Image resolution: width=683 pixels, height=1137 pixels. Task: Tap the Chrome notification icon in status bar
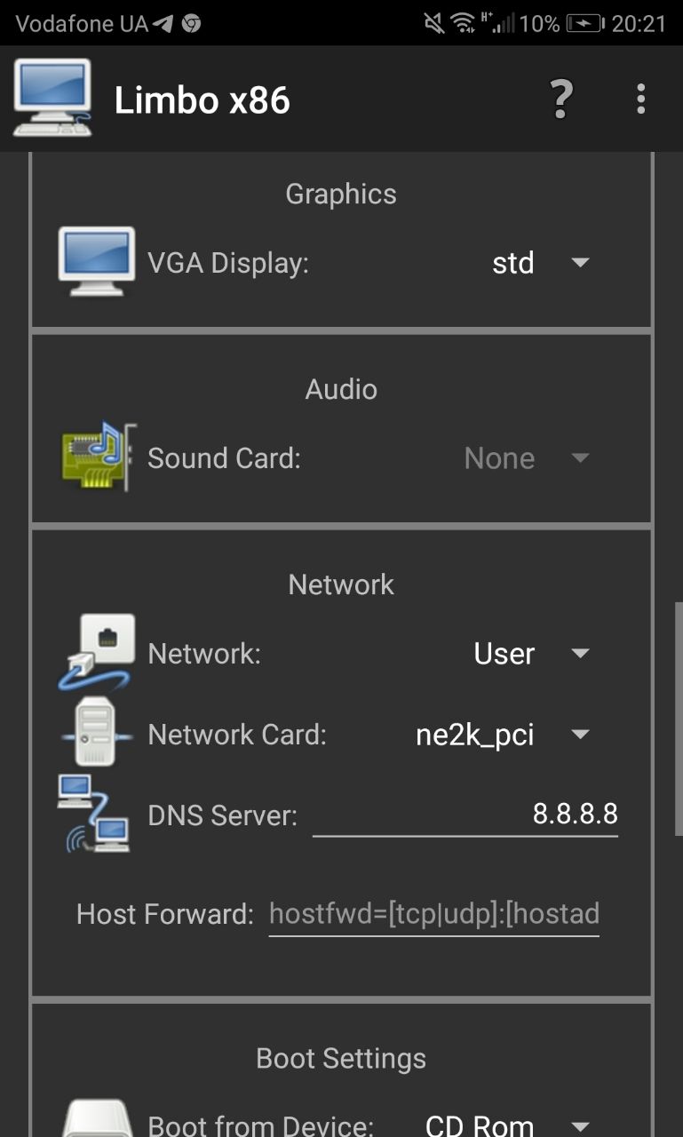[191, 23]
